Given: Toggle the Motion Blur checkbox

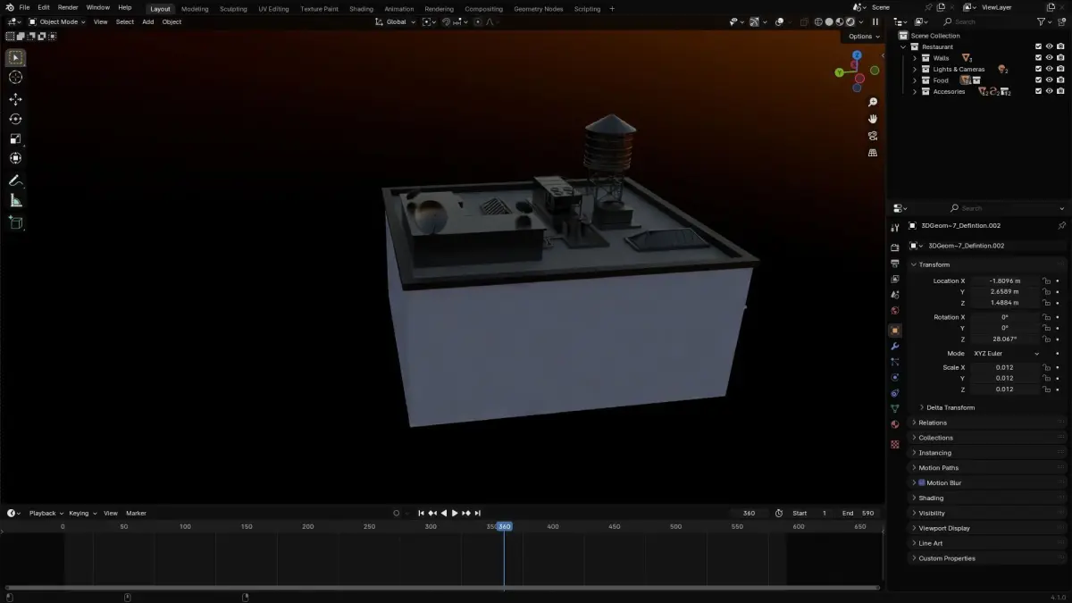Looking at the screenshot, I should pos(921,482).
